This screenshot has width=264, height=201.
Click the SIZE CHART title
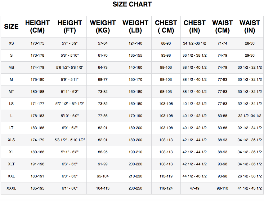132,4
